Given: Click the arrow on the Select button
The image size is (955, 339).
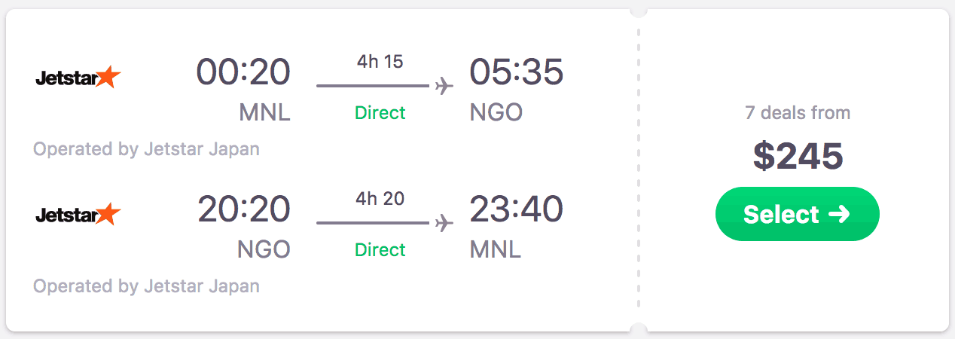Looking at the screenshot, I should 839,215.
